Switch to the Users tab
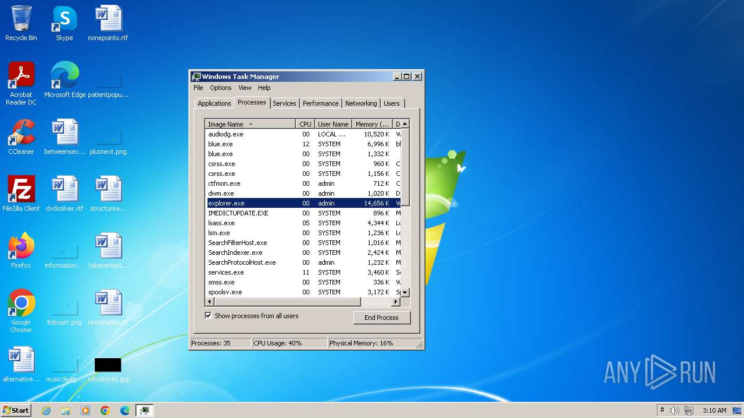This screenshot has height=418, width=744. 392,103
